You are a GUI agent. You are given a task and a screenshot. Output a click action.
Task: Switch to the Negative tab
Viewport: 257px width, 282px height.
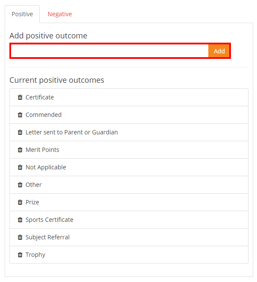[x=60, y=14]
